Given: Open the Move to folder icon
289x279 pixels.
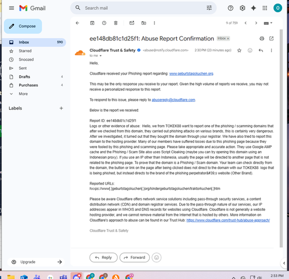Looking at the screenshot, I should tap(144, 23).
